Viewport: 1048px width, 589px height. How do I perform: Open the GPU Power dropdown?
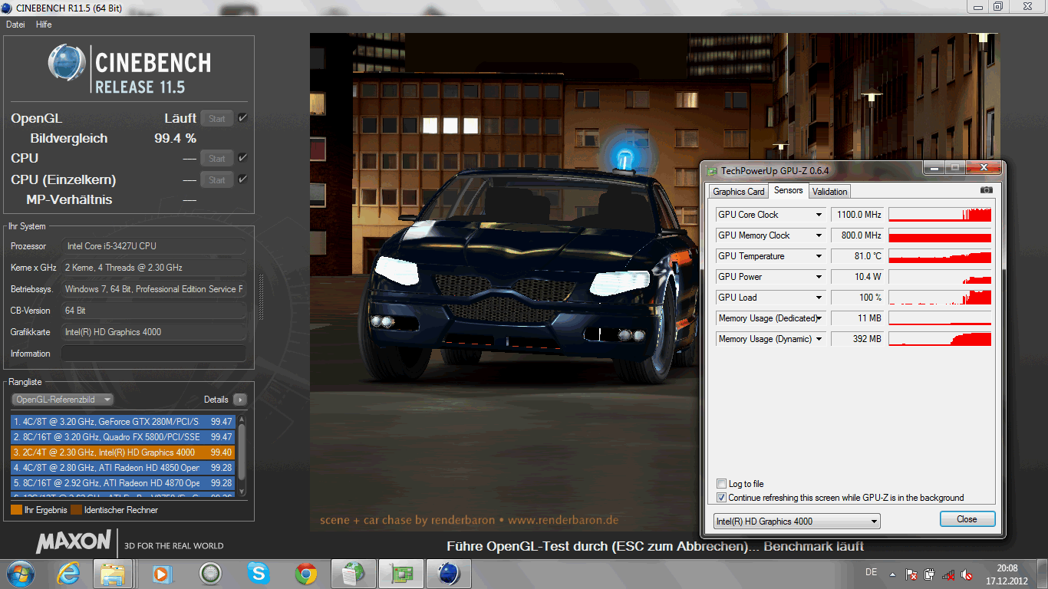coord(819,277)
